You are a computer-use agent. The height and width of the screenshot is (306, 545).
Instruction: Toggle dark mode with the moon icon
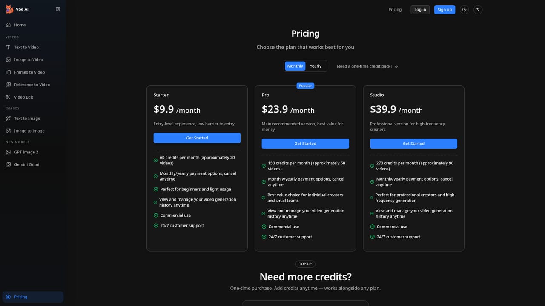pyautogui.click(x=464, y=10)
